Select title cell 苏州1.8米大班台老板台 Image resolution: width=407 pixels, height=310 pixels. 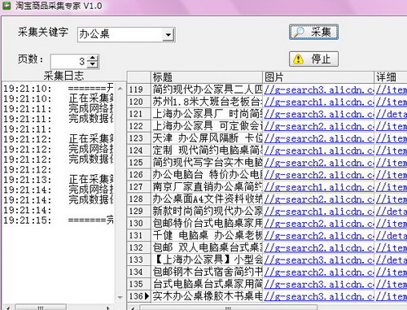207,102
